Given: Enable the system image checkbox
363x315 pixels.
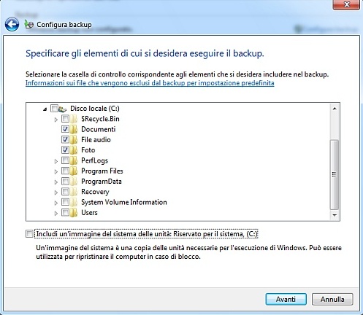Looking at the screenshot, I should (x=29, y=234).
